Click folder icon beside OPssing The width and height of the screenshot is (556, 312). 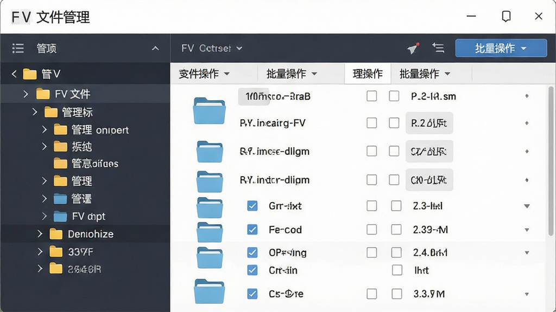point(210,257)
